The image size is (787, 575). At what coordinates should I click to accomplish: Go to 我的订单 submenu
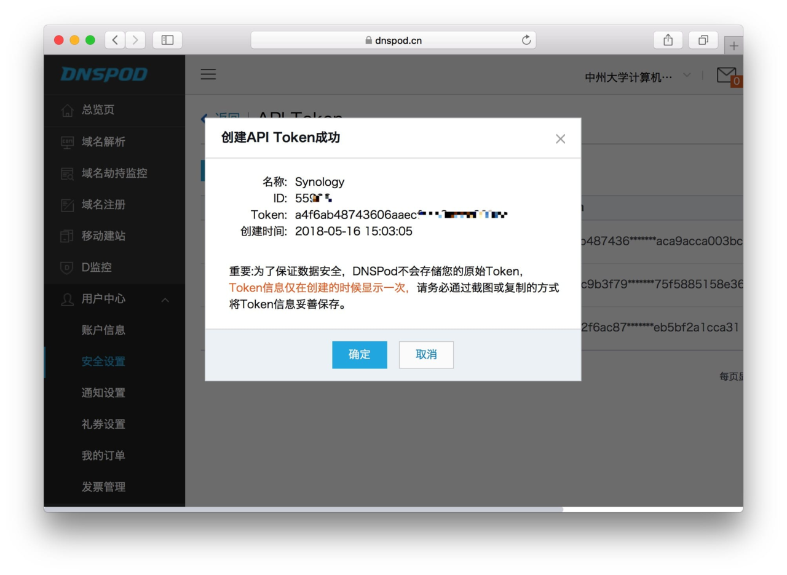pos(103,456)
